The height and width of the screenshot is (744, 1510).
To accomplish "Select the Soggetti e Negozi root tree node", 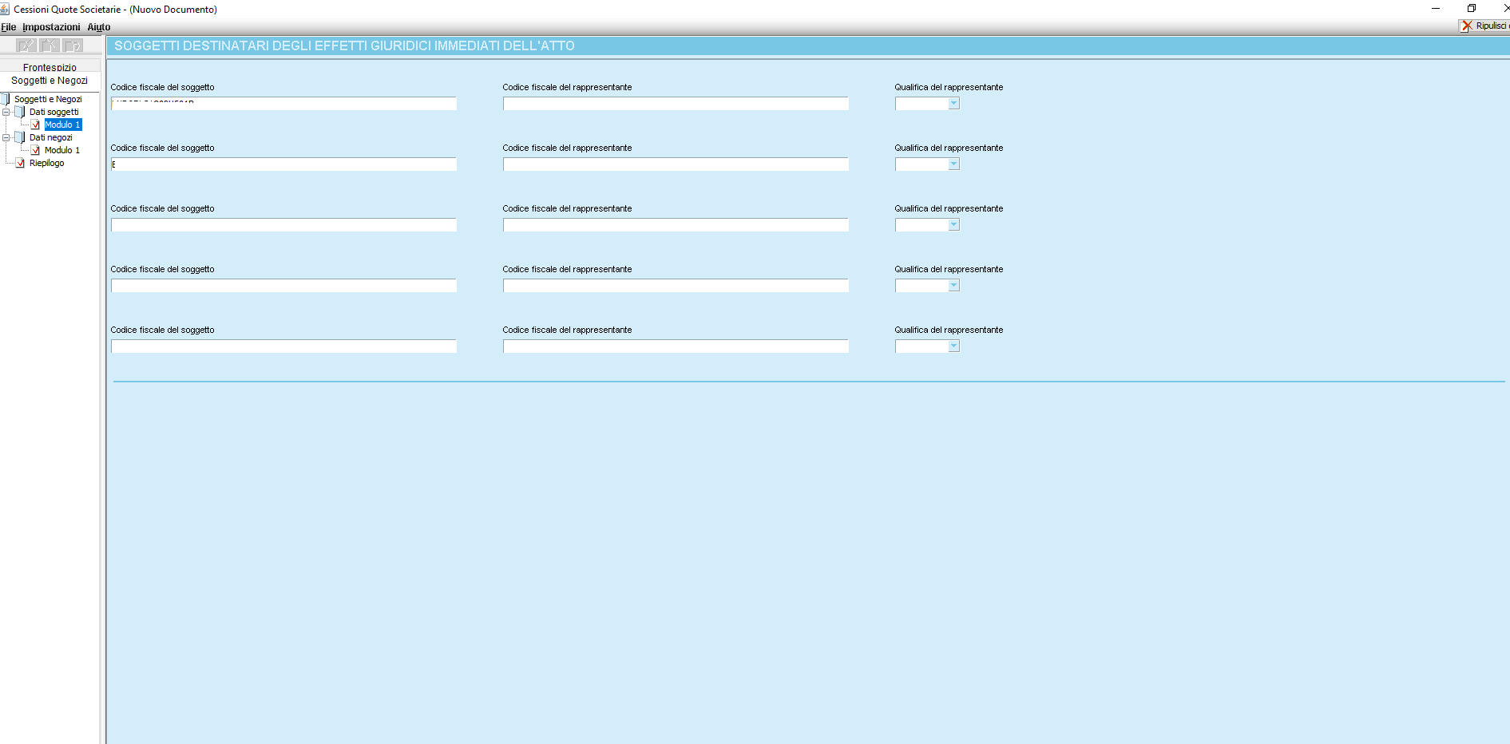I will tap(48, 99).
